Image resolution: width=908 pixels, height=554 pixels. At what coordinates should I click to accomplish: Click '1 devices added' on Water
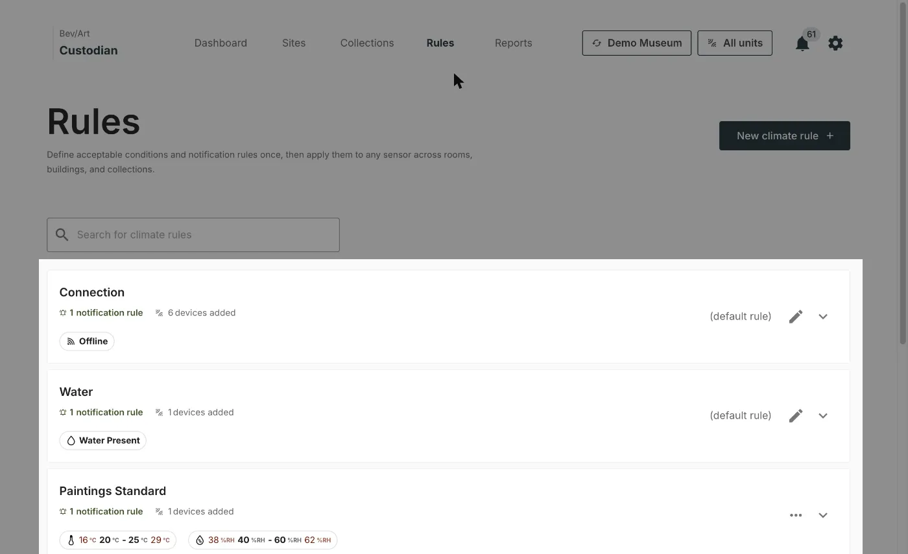[x=195, y=412]
